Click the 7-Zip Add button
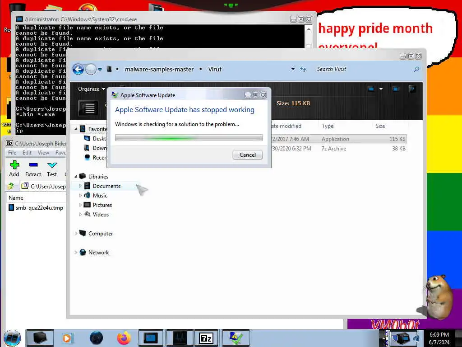The image size is (462, 347). pos(14,169)
